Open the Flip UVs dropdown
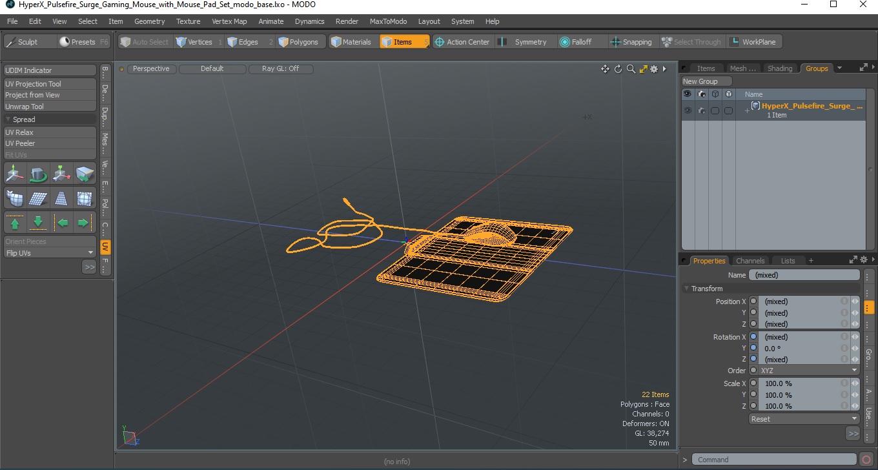 click(50, 253)
